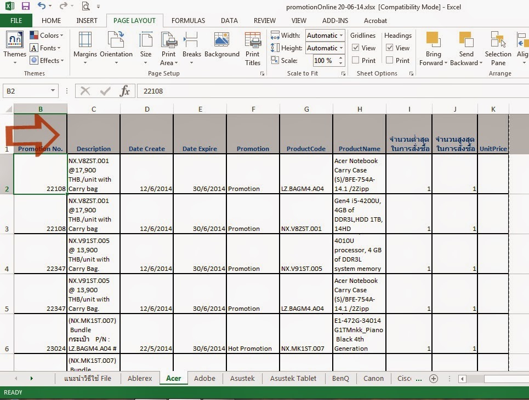Open the Adobe sheet tab

point(204,378)
